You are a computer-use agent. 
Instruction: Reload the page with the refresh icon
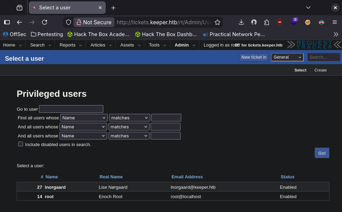pos(45,22)
